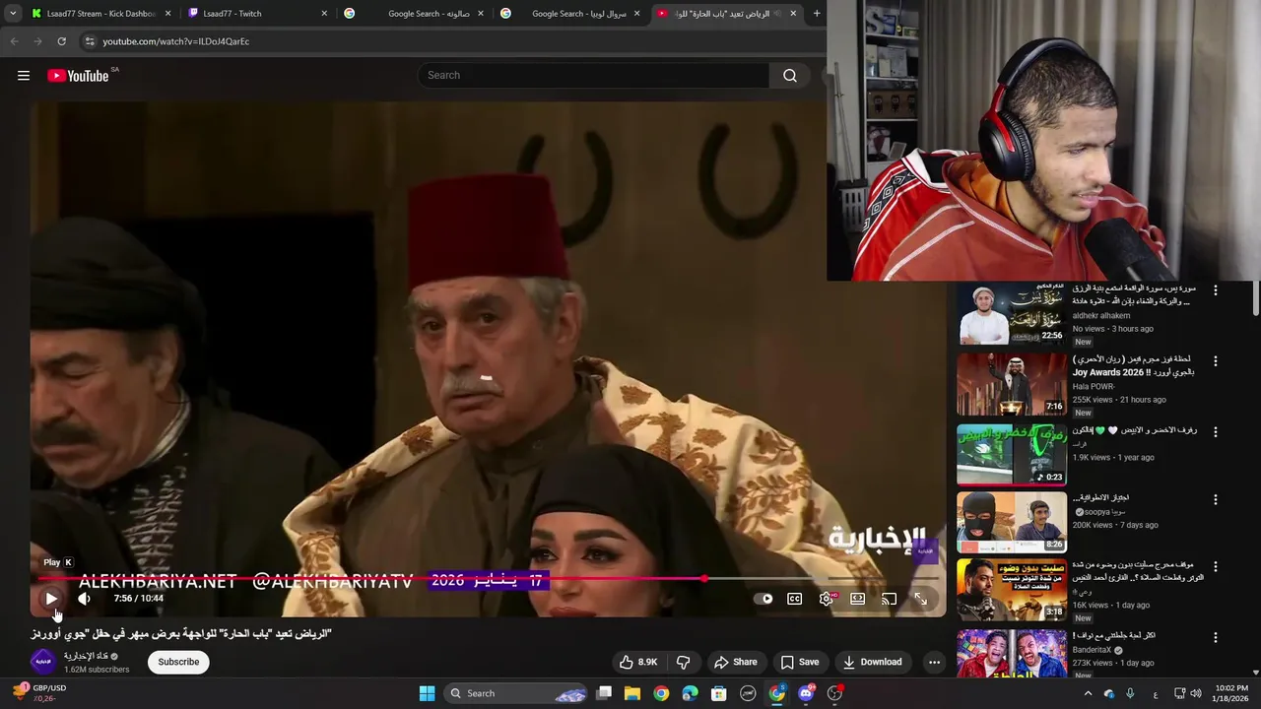Image resolution: width=1261 pixels, height=709 pixels.
Task: Open the 3:18 video with 16K views
Action: tap(1012, 590)
